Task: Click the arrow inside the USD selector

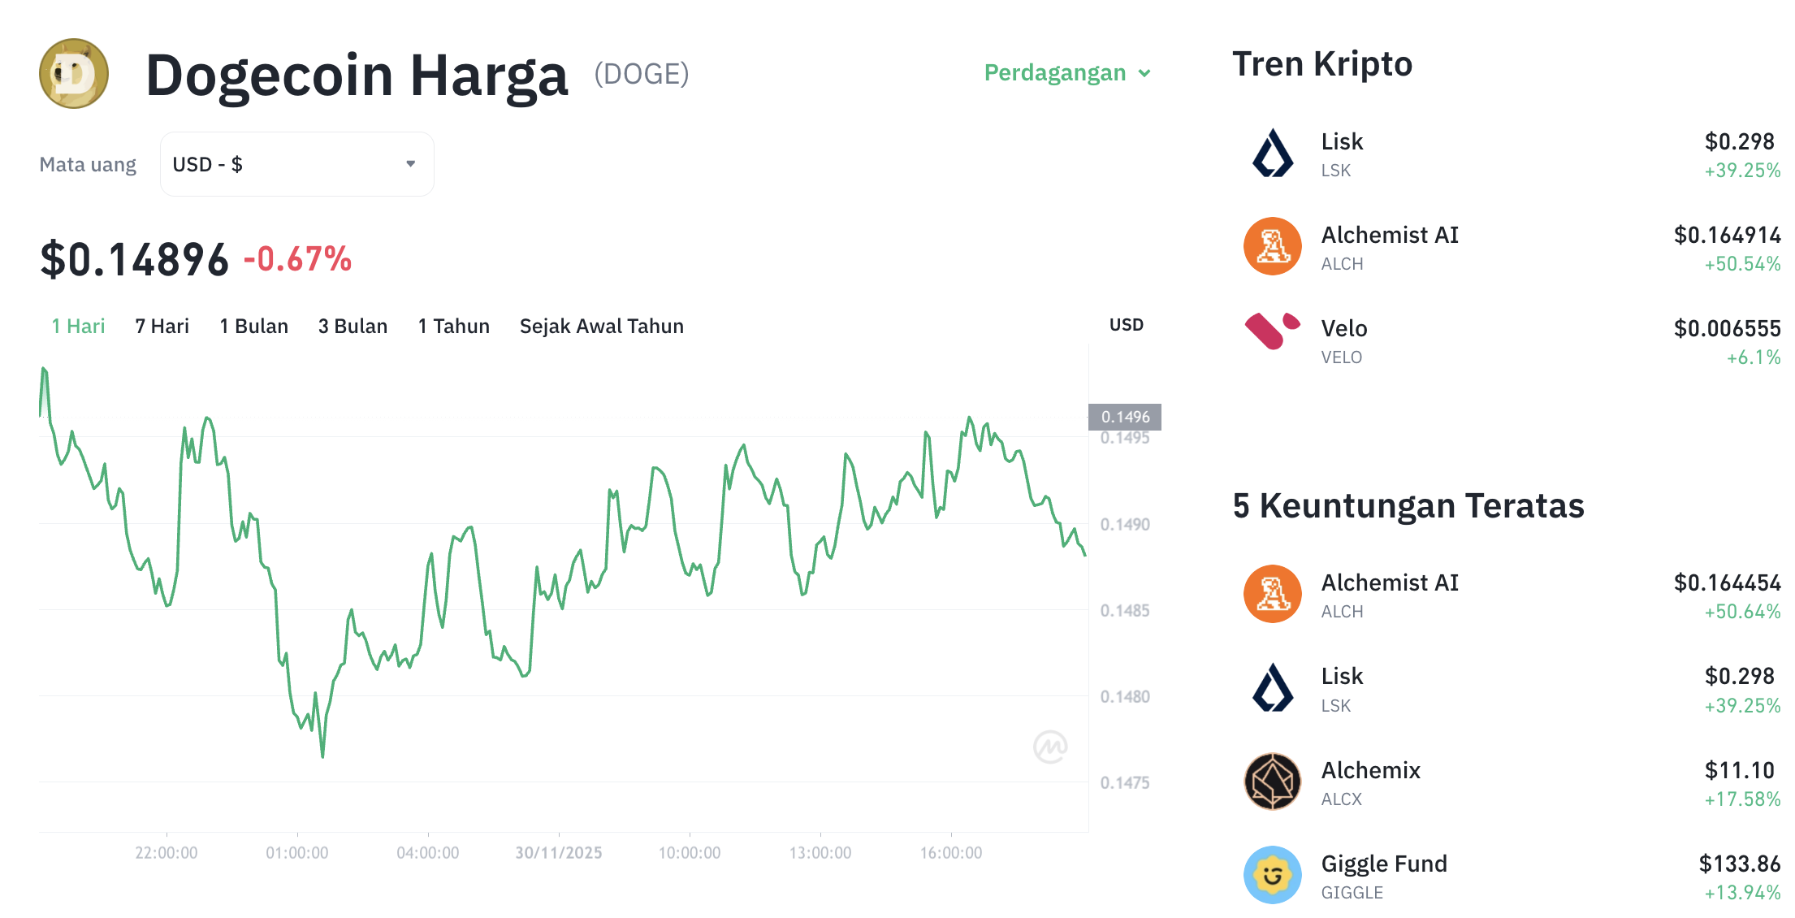Action: click(x=410, y=163)
